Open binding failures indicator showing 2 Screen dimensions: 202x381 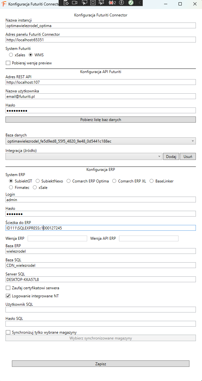[112, 3]
